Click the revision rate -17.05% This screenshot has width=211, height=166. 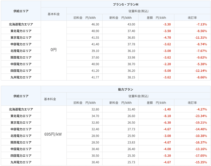point(201,156)
